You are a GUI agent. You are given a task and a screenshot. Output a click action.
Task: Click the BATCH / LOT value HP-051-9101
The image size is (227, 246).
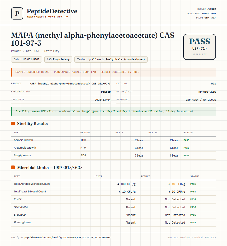207,92
